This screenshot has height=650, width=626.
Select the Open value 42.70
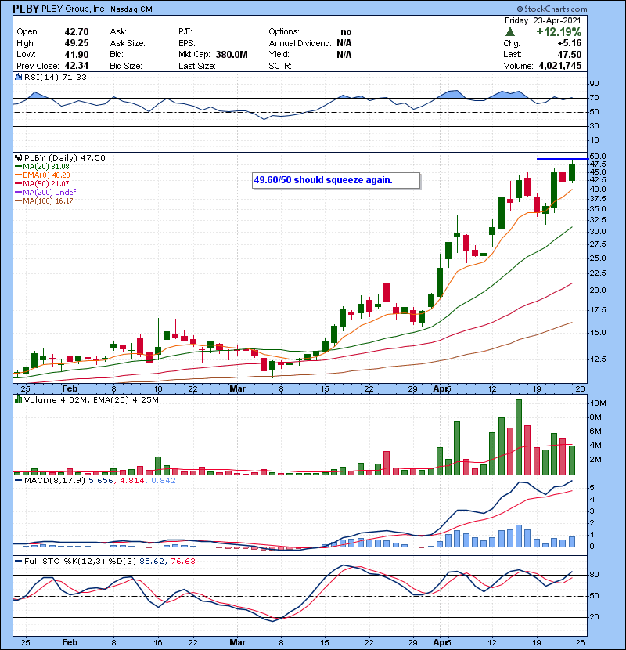[77, 32]
